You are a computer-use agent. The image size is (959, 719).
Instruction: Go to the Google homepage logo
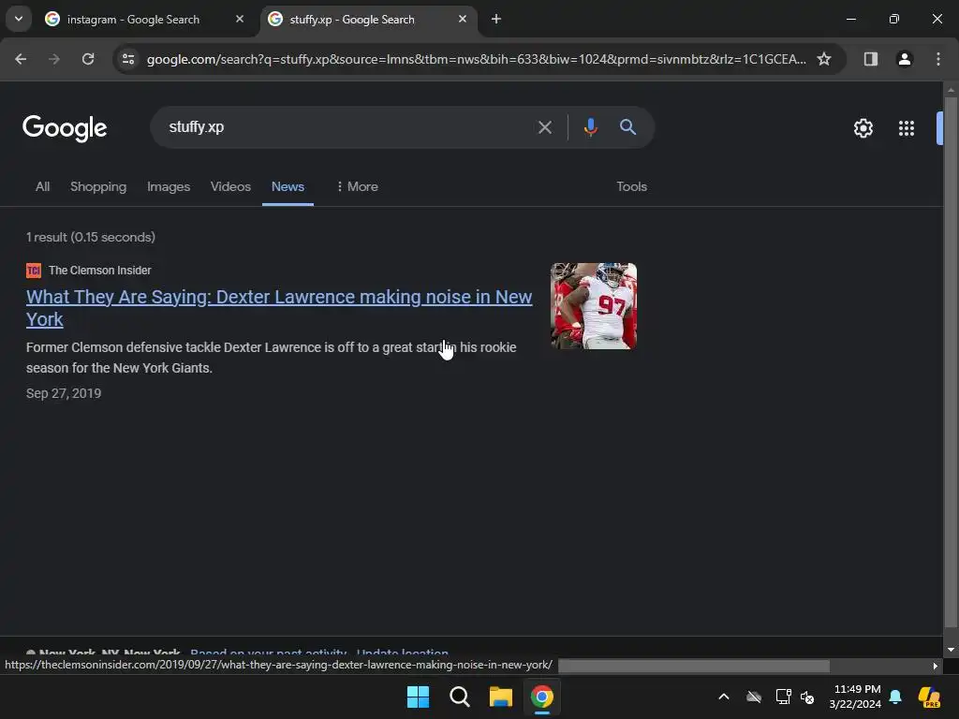(x=65, y=127)
